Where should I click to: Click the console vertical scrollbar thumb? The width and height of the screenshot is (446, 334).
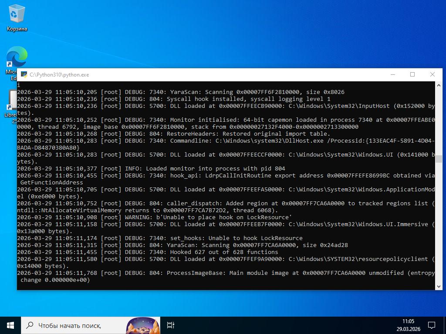tap(439, 159)
